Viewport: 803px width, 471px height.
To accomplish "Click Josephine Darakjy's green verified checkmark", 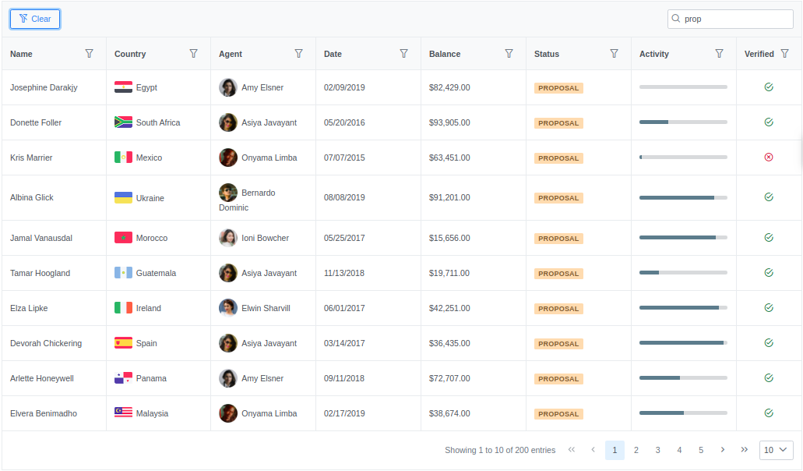I will click(769, 87).
